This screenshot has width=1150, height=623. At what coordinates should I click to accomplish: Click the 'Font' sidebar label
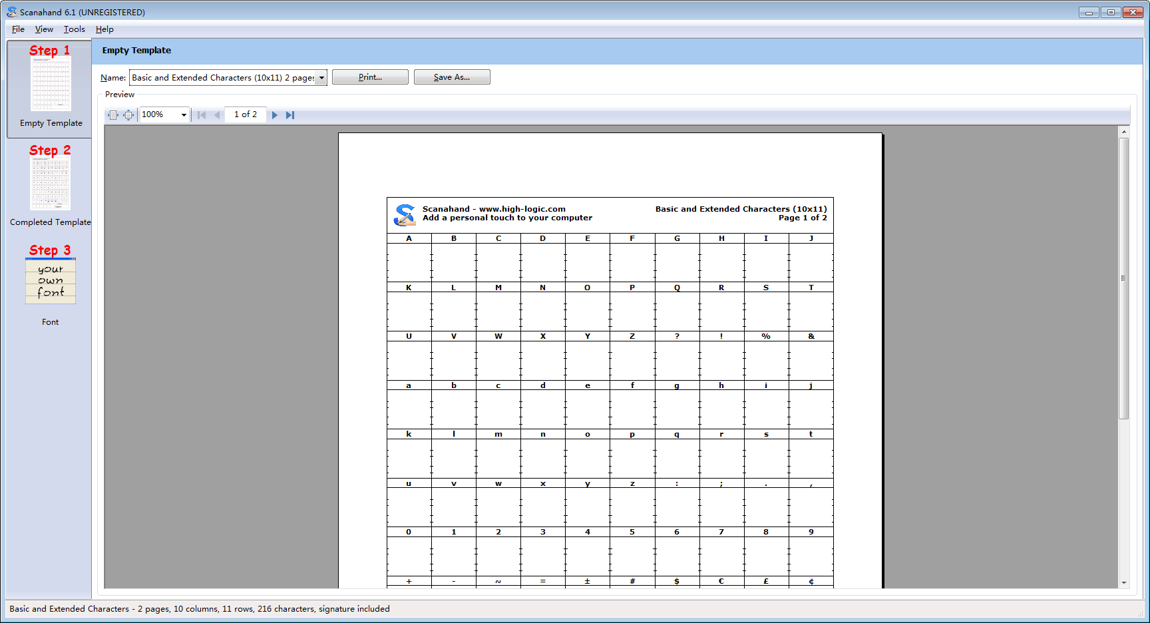click(x=51, y=322)
